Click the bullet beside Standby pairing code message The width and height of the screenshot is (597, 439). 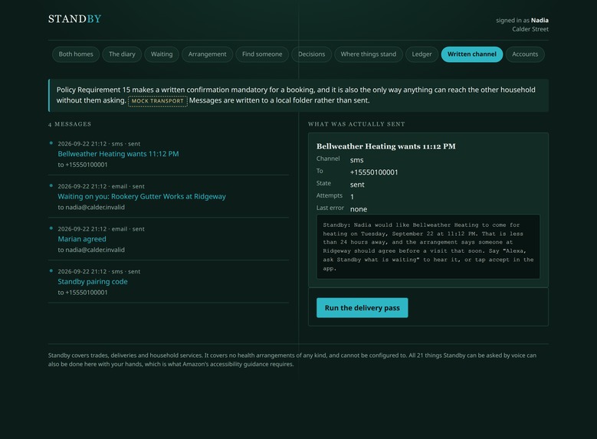(x=51, y=270)
